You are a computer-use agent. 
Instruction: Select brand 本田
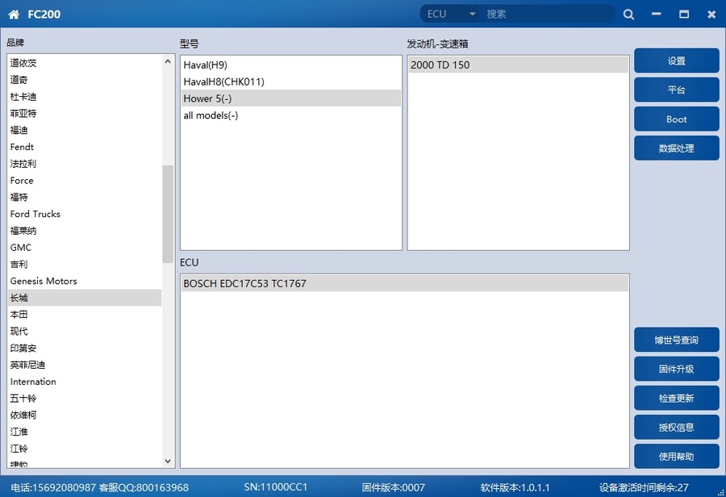click(x=85, y=315)
